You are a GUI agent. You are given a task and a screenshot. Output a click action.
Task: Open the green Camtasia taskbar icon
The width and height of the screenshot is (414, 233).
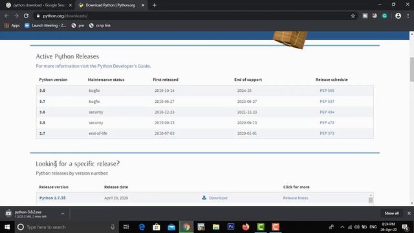[x=261, y=227]
